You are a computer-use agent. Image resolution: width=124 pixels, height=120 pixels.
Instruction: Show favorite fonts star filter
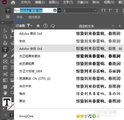(38, 26)
